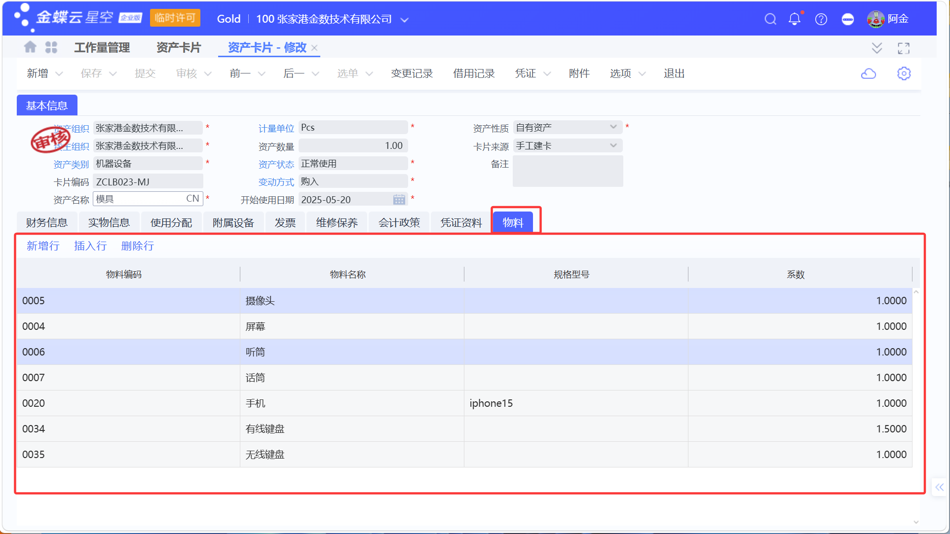Open the four-square apps menu icon
Image resolution: width=950 pixels, height=534 pixels.
51,47
